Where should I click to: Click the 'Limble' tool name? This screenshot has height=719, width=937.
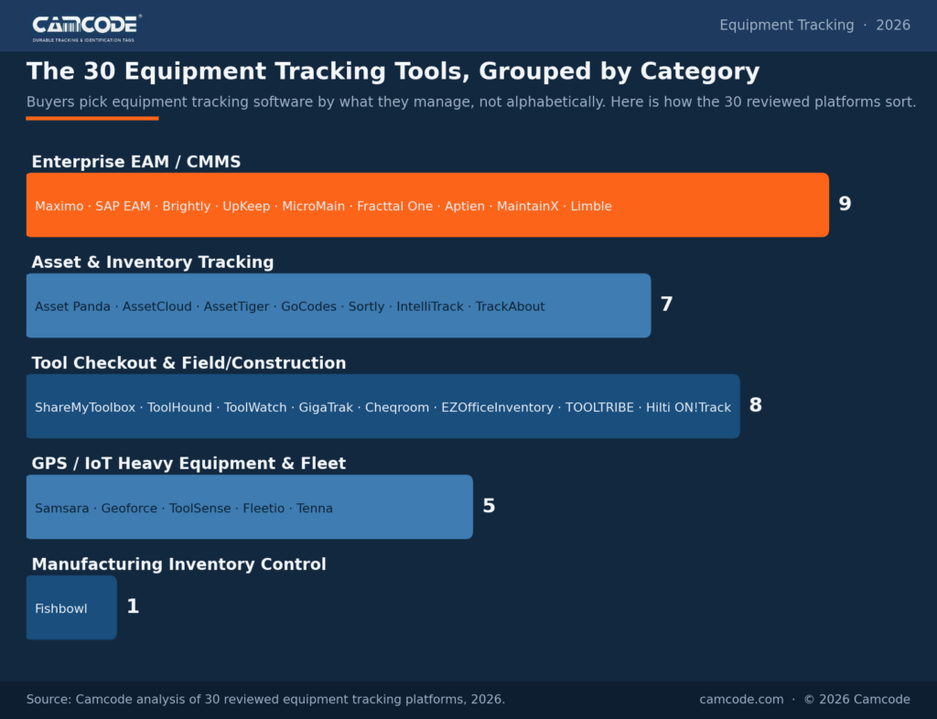coord(591,206)
